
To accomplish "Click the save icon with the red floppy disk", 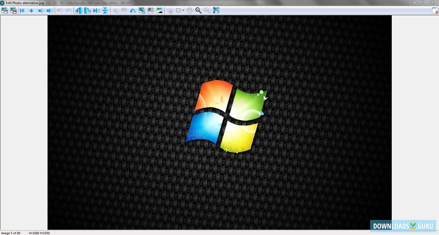I will pos(13,11).
